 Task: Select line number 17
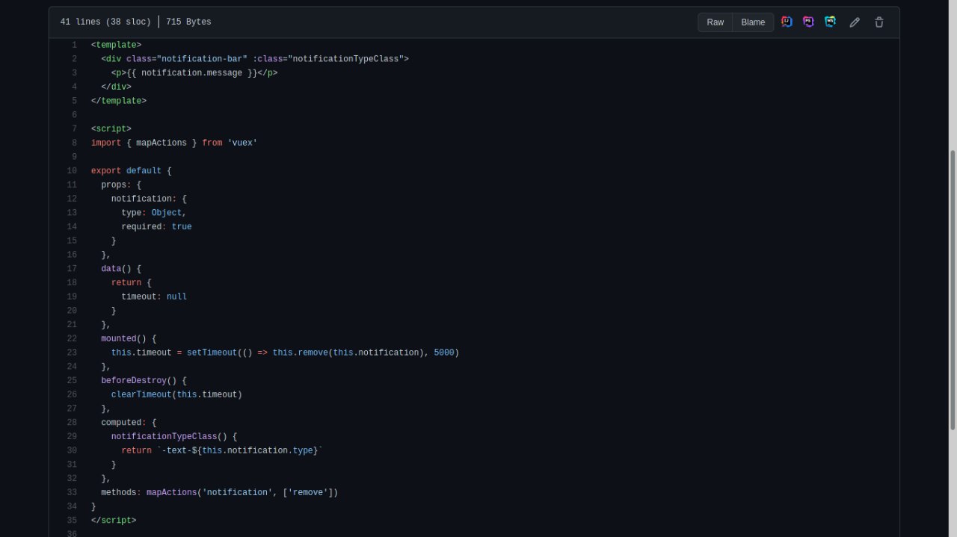pyautogui.click(x=72, y=269)
